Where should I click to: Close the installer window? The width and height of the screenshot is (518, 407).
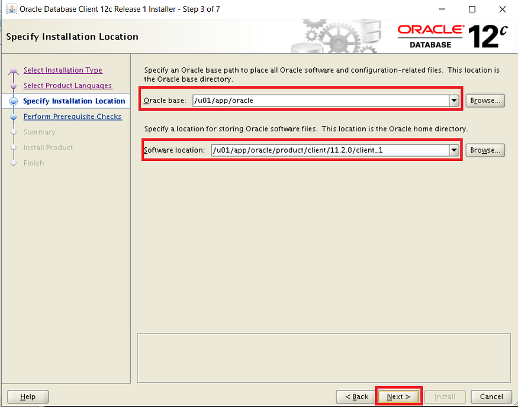(x=503, y=9)
